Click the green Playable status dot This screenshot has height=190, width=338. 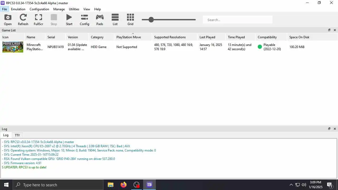(x=260, y=47)
